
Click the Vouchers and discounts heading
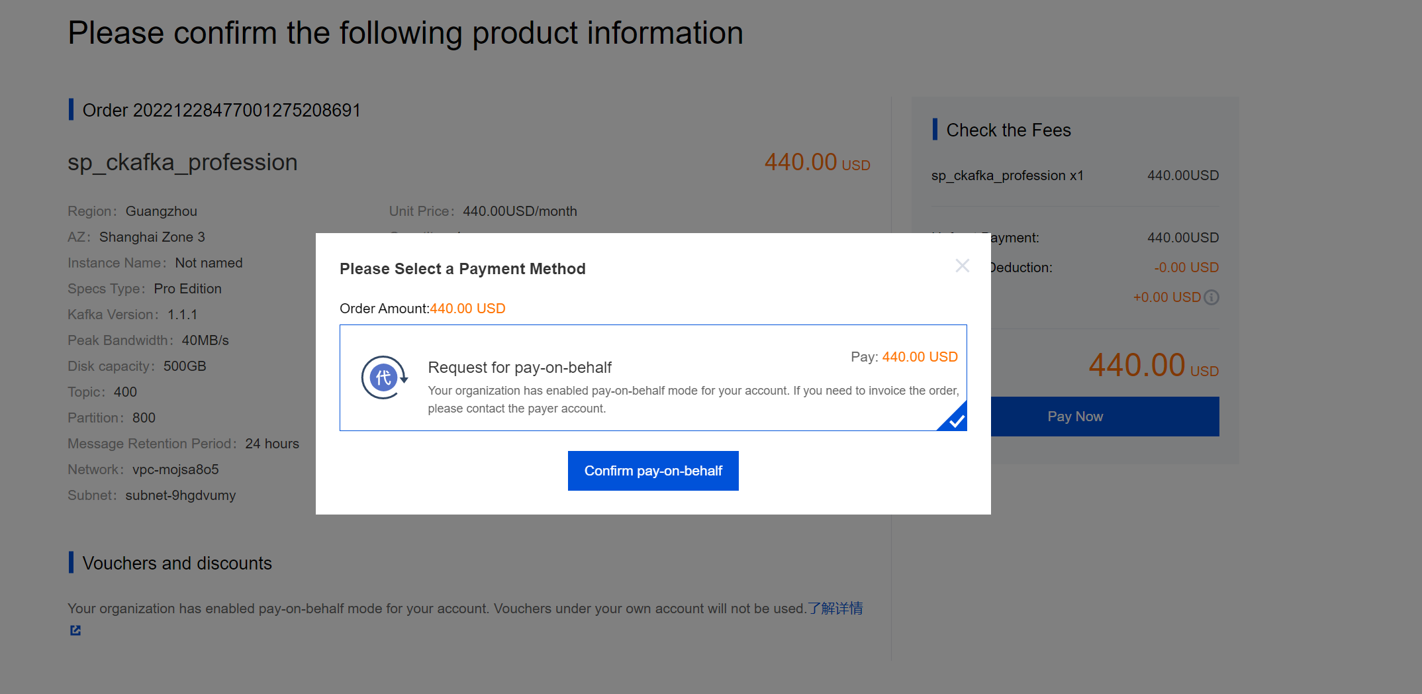pyautogui.click(x=177, y=563)
